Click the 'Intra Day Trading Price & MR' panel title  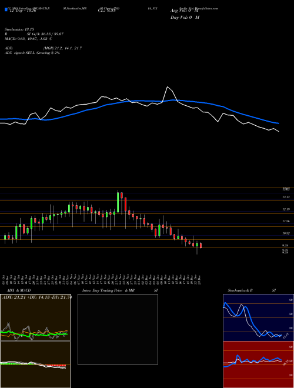pyautogui.click(x=108, y=290)
